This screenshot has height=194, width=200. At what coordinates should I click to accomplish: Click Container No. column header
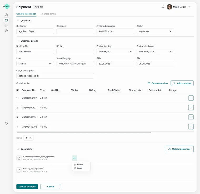point(29,90)
